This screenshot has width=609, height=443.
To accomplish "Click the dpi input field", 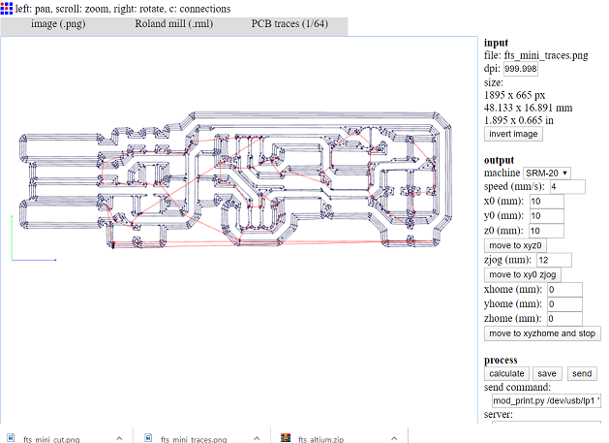I will [521, 69].
